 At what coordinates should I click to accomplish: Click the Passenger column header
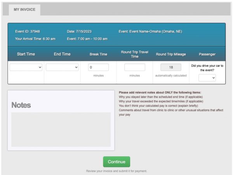pyautogui.click(x=207, y=54)
